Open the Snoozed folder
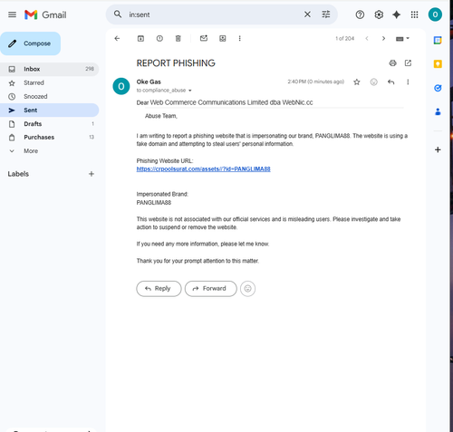Screen dimensions: 453x432 (x=50, y=97)
